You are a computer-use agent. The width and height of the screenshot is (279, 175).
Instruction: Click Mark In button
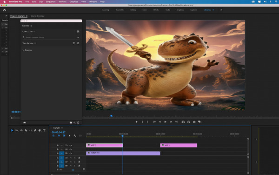[x=142, y=122]
